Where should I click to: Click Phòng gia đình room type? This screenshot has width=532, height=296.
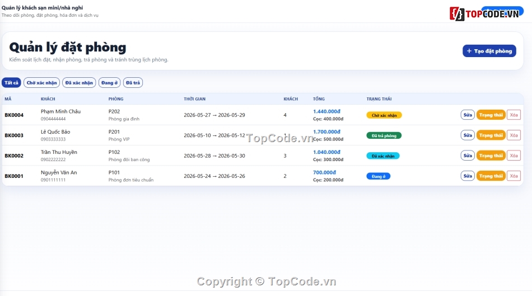[124, 119]
